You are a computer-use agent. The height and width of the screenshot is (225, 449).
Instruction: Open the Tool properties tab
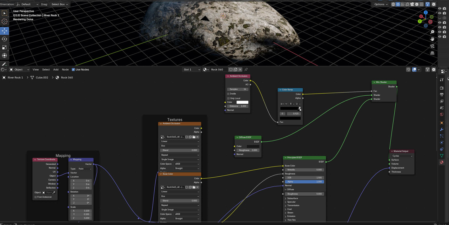click(442, 80)
